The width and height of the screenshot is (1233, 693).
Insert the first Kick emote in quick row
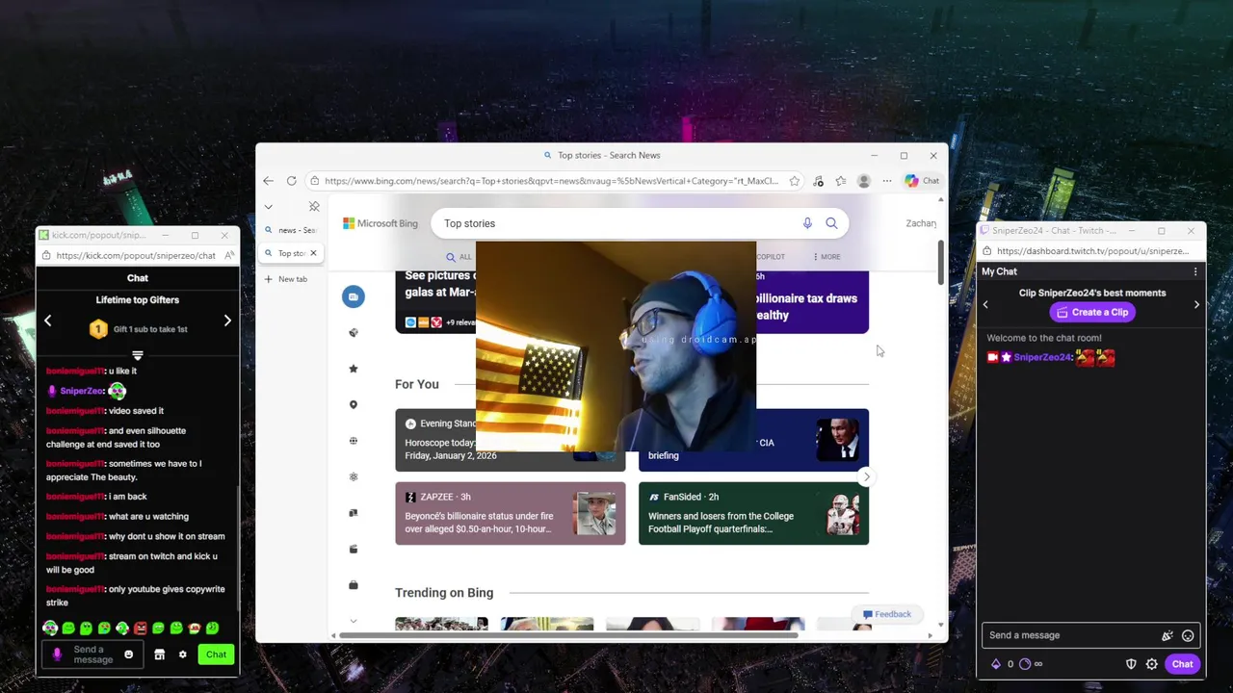50,629
